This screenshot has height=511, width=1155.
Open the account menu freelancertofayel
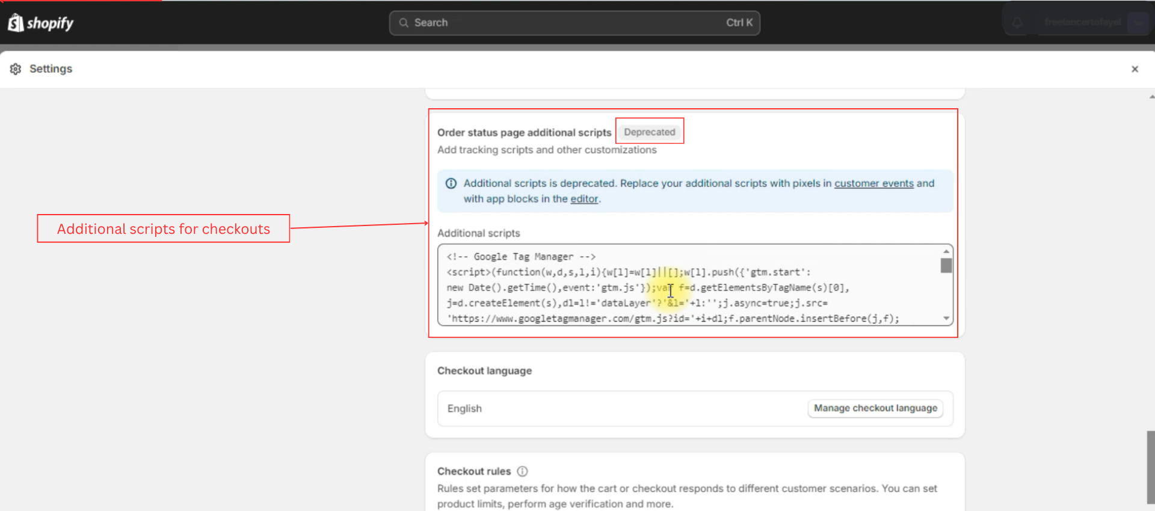[x=1092, y=23]
